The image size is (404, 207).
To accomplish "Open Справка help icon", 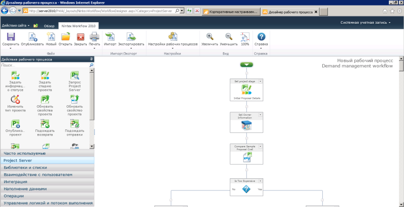I will 261,37.
